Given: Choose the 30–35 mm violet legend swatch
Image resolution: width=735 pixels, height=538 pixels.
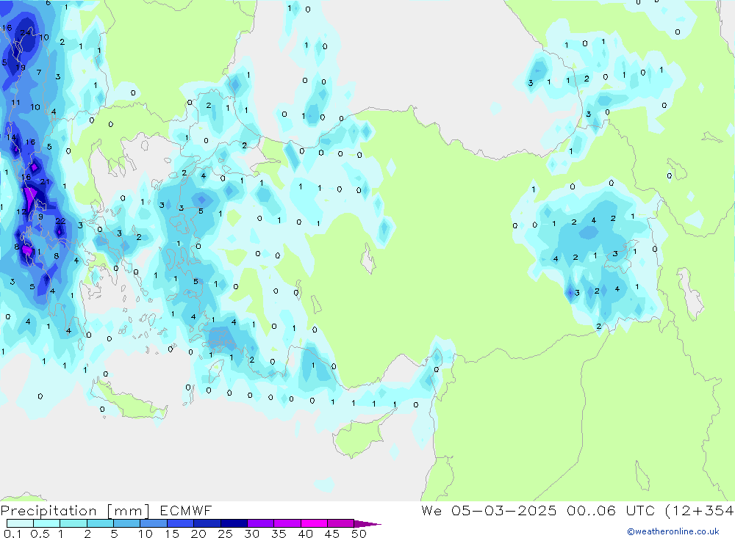Looking at the screenshot, I should pos(260,523).
